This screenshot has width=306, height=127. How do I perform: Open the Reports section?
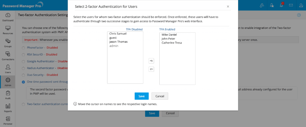[x=8, y=108]
